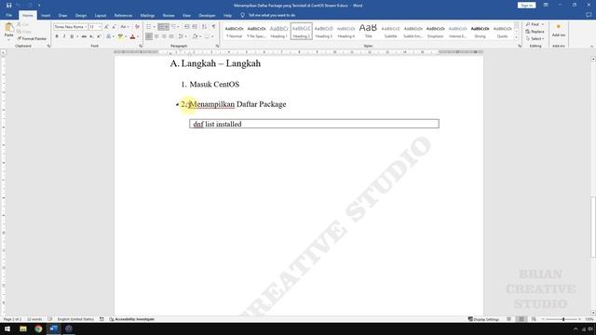Click the Bullets list icon
Image resolution: width=596 pixels, height=335 pixels.
[x=149, y=27]
